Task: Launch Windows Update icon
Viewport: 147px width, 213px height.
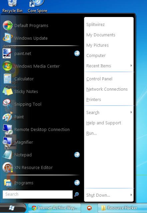Action: click(x=8, y=38)
